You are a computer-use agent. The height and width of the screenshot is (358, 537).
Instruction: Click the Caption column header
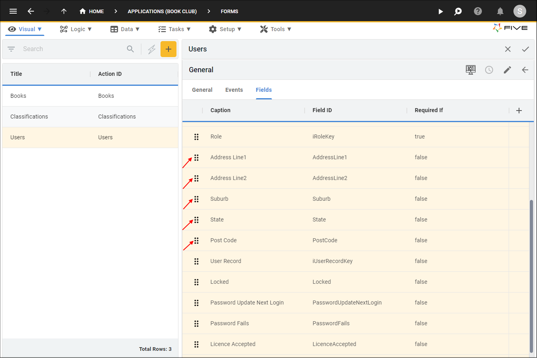point(220,110)
